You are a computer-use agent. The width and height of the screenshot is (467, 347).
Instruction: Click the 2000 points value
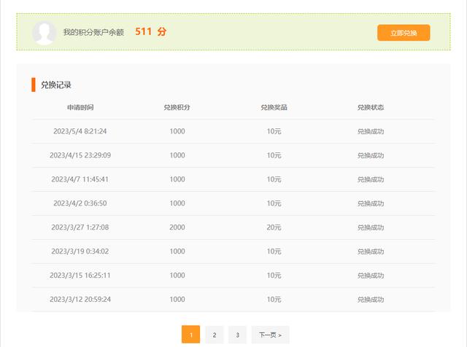tap(177, 227)
